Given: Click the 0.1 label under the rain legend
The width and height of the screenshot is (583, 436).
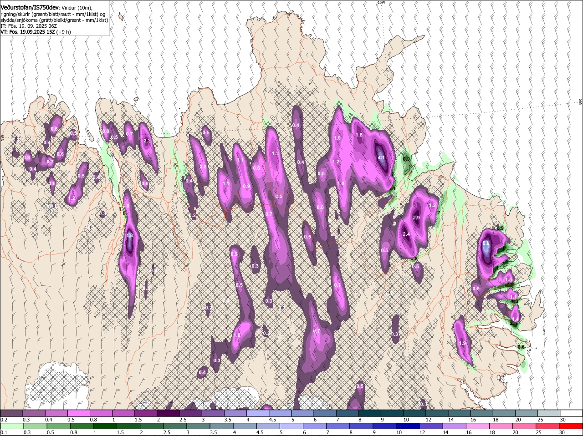Looking at the screenshot, I should pos(4,432).
